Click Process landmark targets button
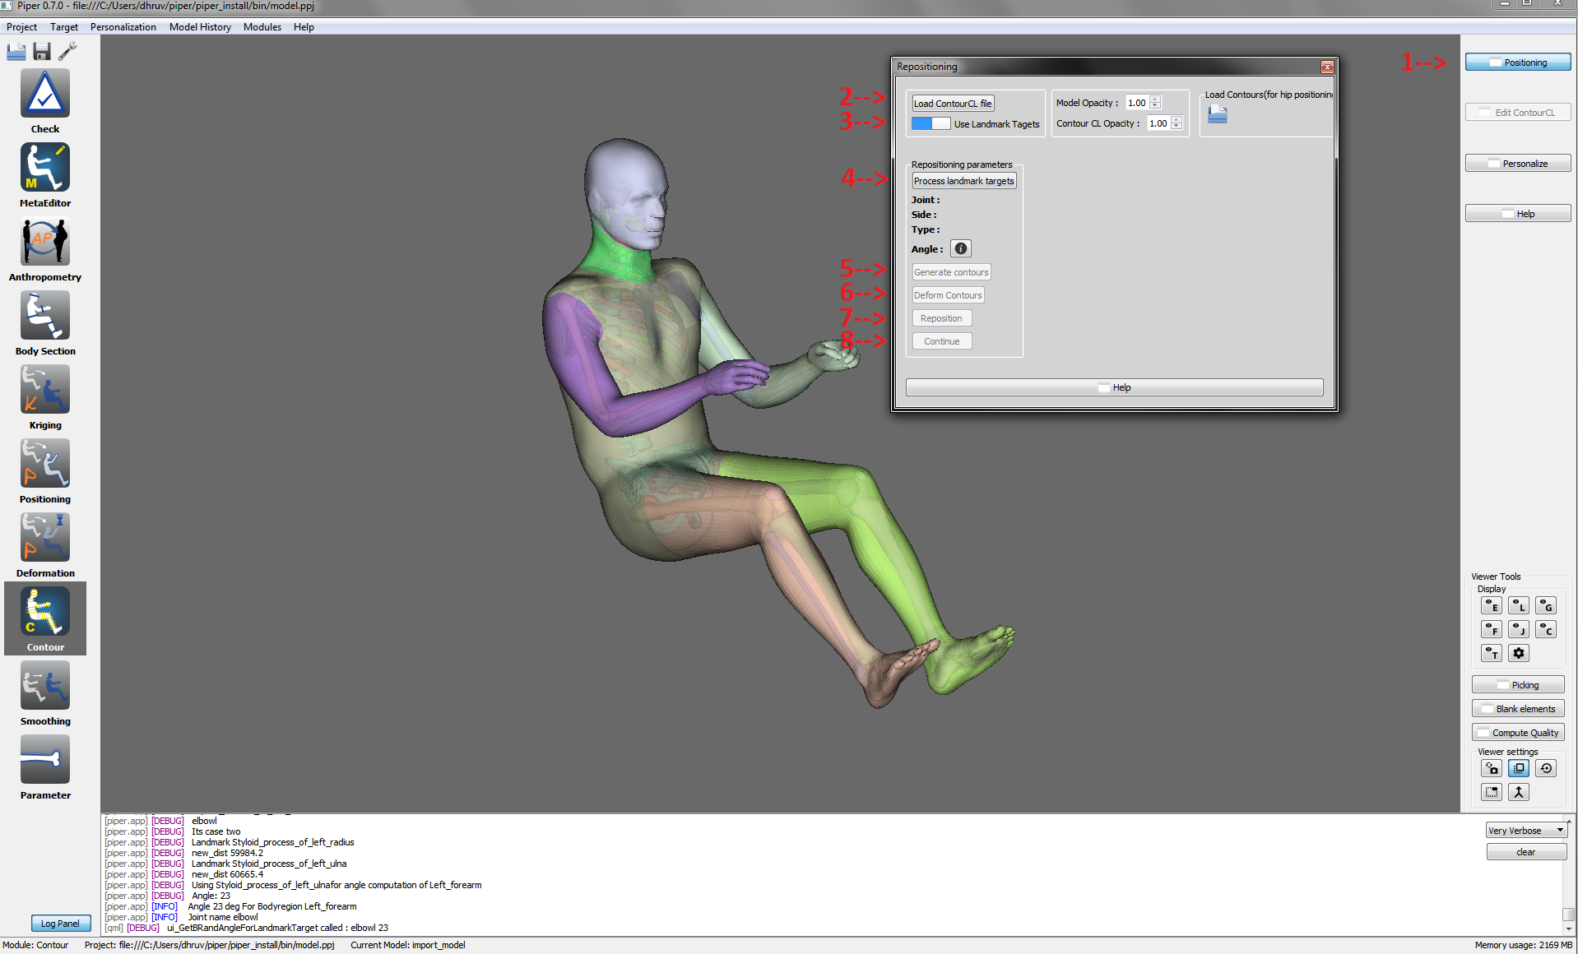The width and height of the screenshot is (1578, 954). click(x=964, y=181)
